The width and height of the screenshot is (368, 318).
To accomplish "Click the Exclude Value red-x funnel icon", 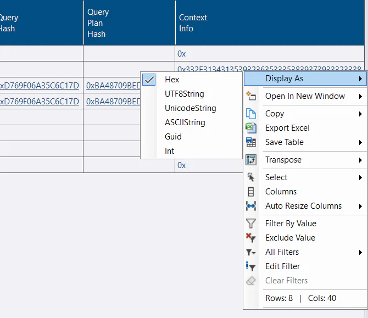I will click(250, 238).
